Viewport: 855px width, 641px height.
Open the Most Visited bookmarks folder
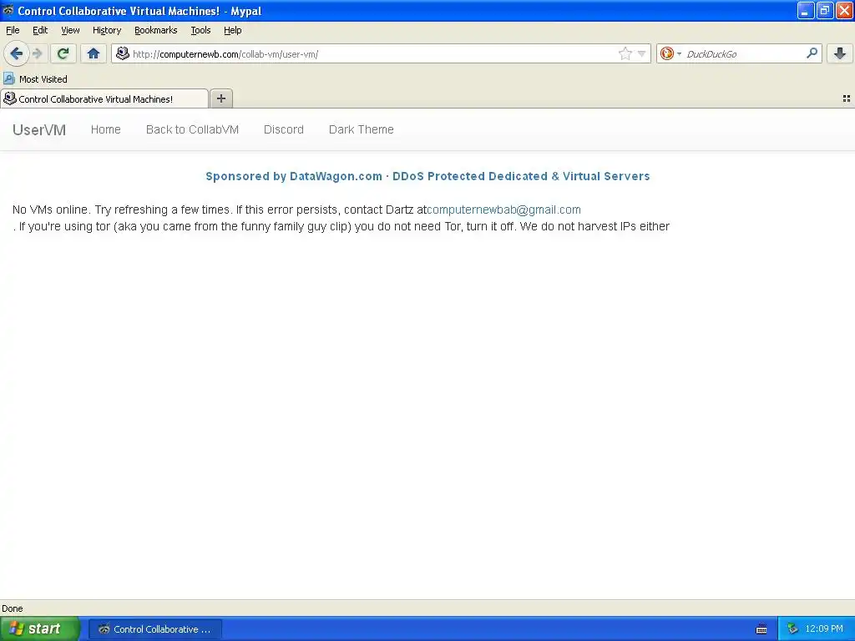35,79
